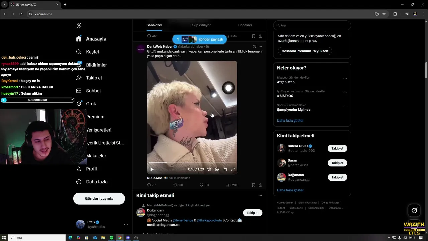
Task: Enter fullscreen on the video player
Action: 233,169
